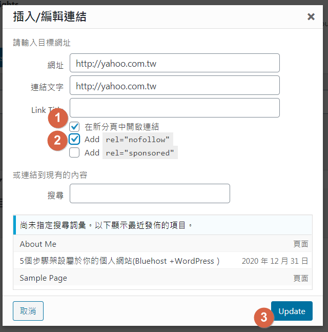
Task: Pick Sample Page from the results list
Action: [43, 278]
